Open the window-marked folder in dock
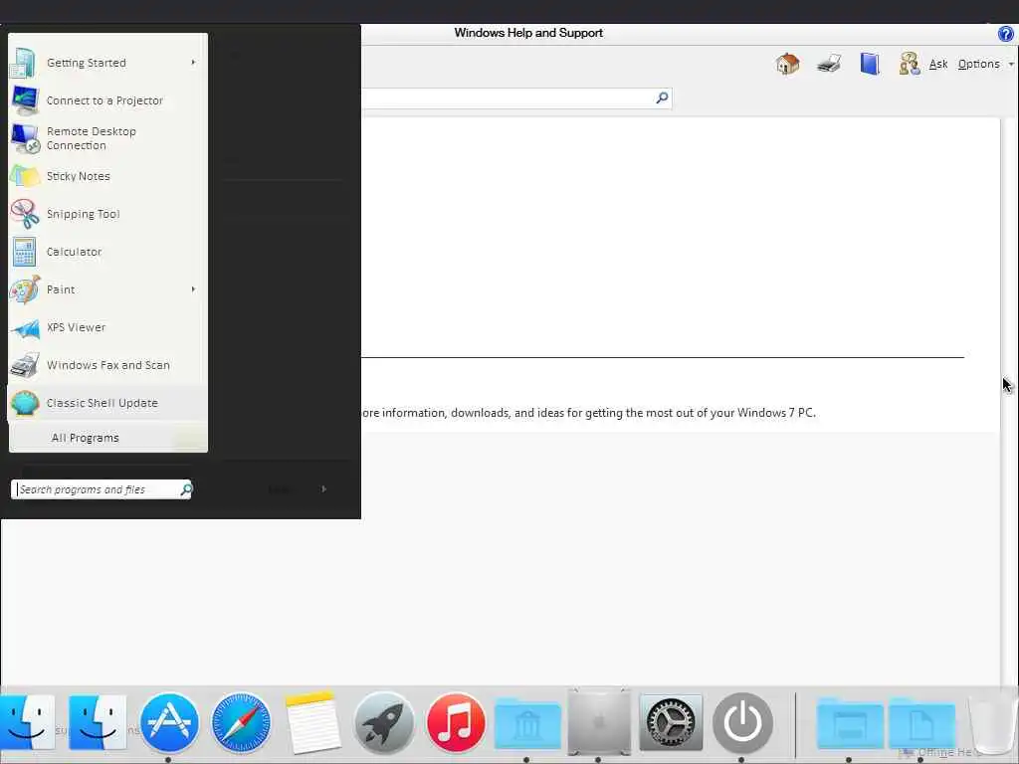 [x=850, y=724]
